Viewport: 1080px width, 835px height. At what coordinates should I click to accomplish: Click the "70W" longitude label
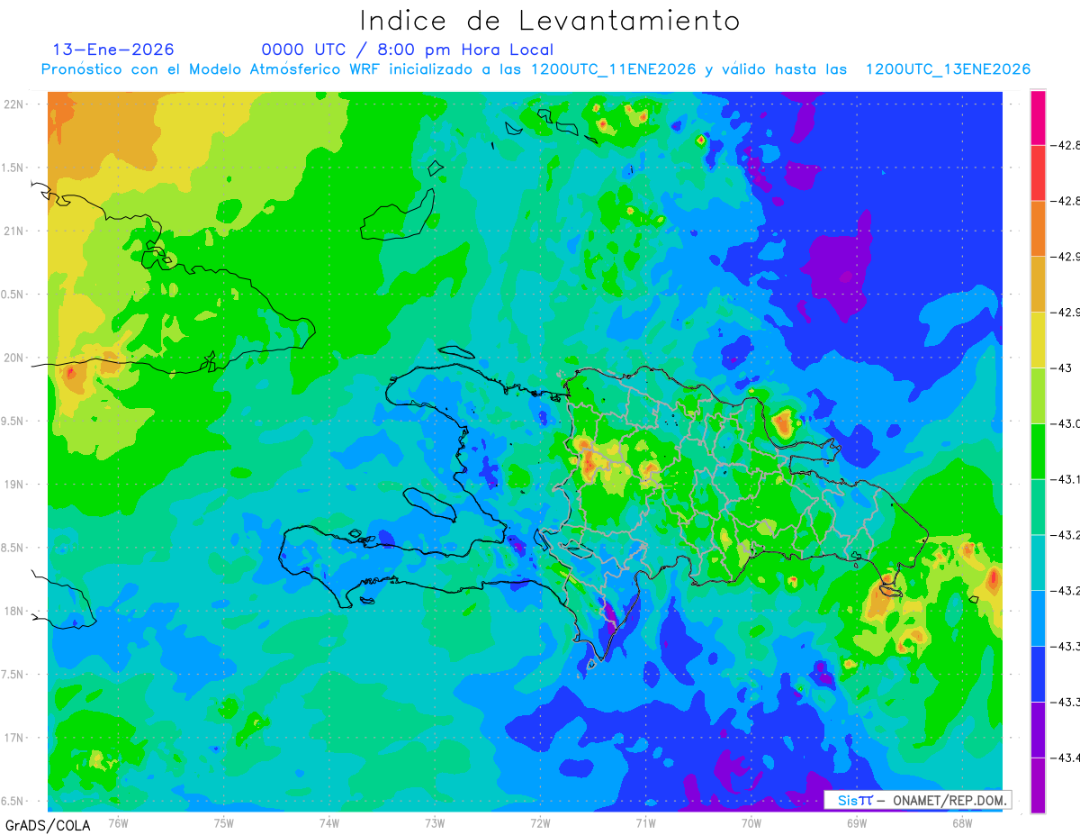tap(751, 822)
